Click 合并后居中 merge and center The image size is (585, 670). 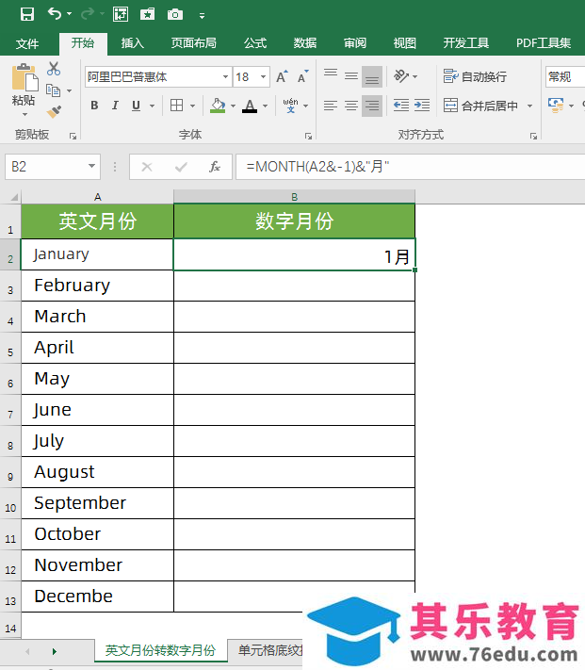coord(480,106)
